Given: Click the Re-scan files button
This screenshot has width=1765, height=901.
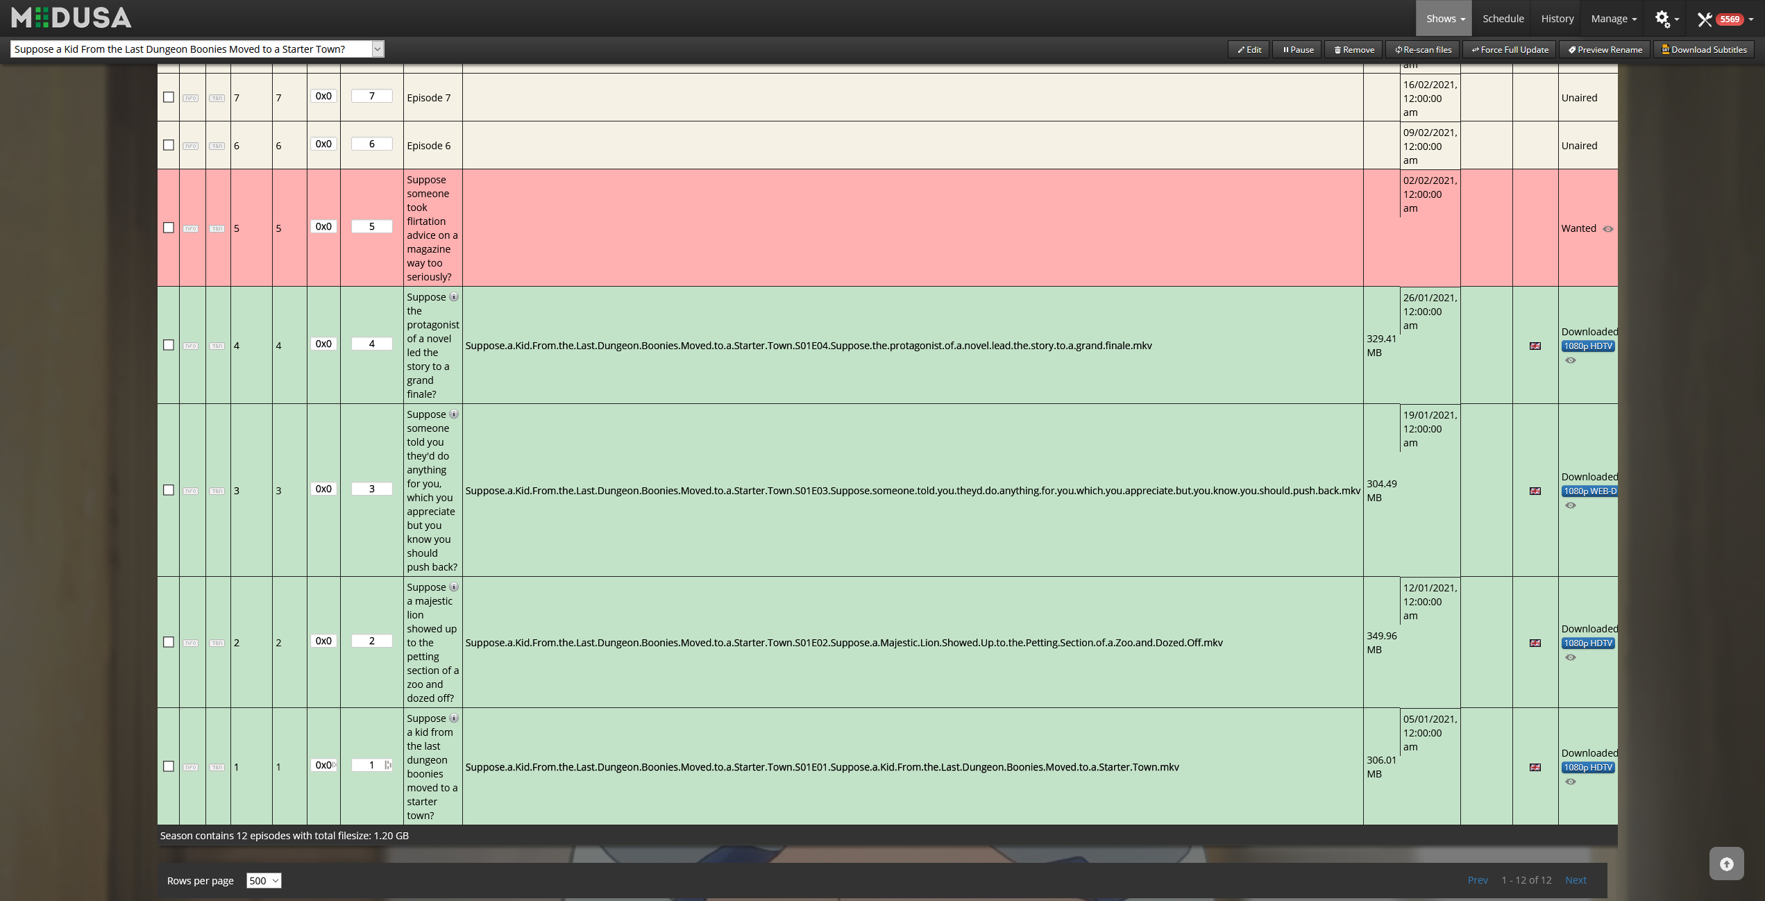Looking at the screenshot, I should tap(1423, 49).
